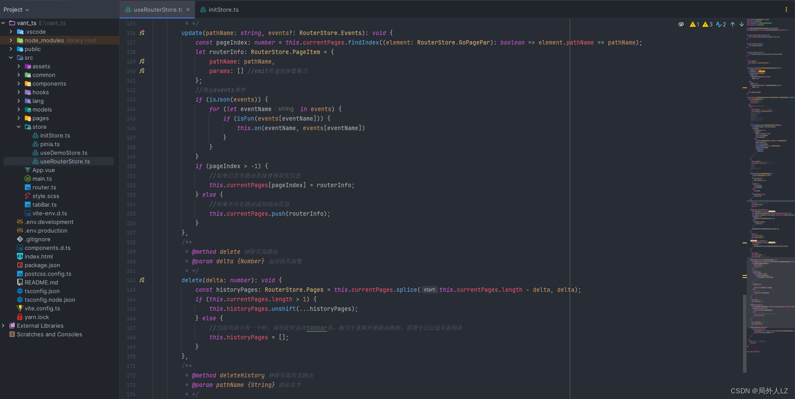795x399 pixels.
Task: Click gutter implements icon on line 162
Action: (142, 280)
